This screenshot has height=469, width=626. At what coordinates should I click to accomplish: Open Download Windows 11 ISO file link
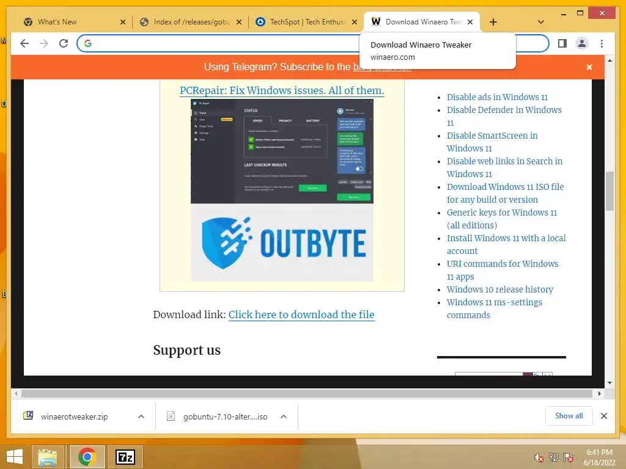click(x=505, y=193)
